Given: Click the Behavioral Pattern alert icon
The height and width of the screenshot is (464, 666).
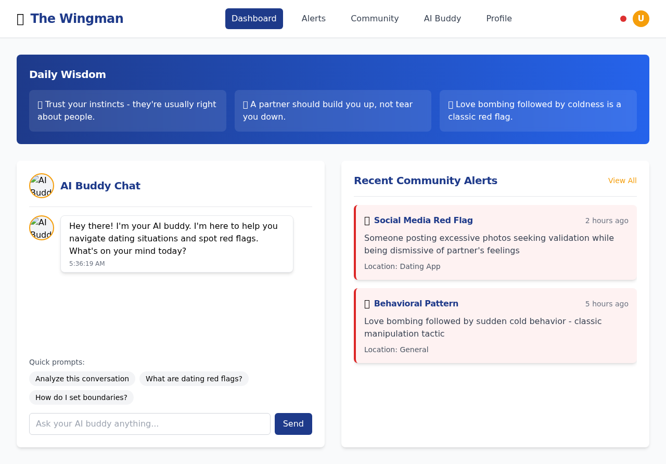Looking at the screenshot, I should pos(367,304).
